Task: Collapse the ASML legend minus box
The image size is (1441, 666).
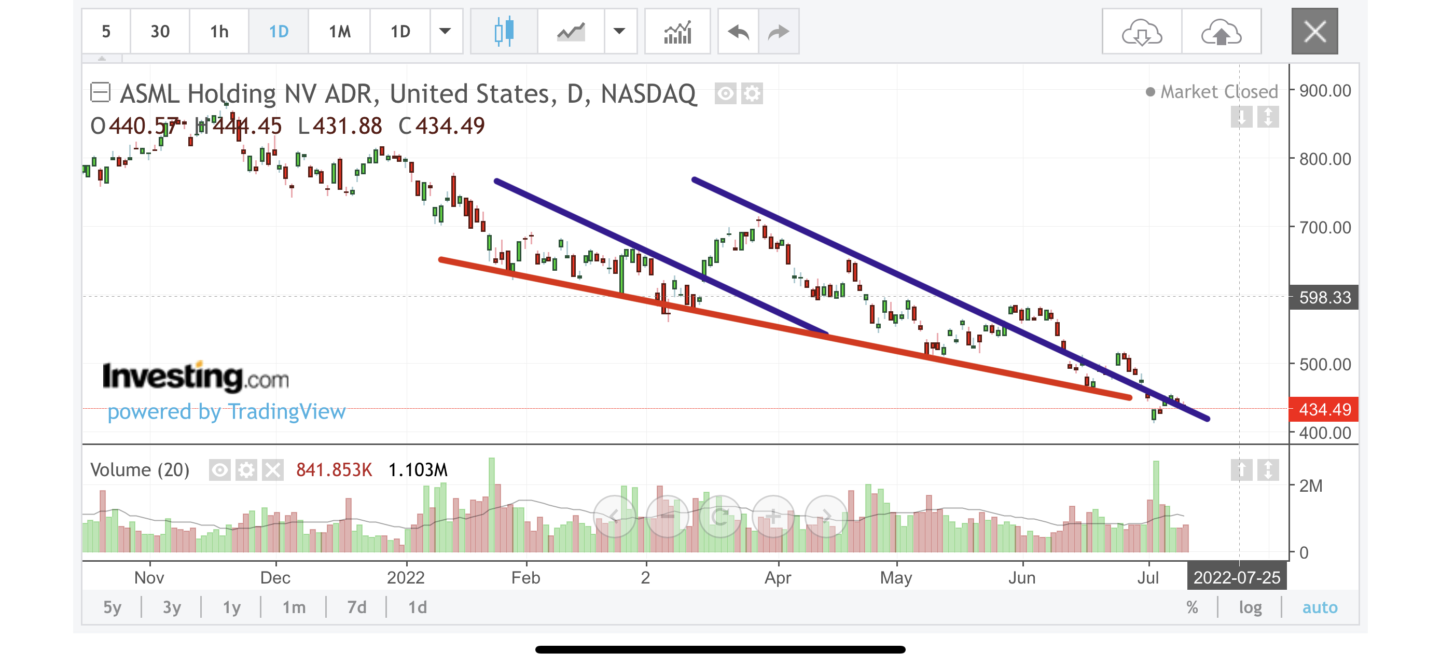Action: (101, 92)
